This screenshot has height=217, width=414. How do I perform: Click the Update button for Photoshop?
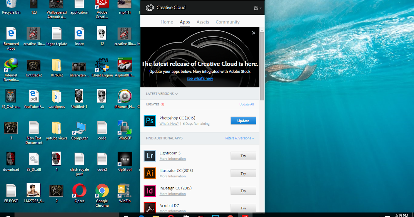pos(243,121)
